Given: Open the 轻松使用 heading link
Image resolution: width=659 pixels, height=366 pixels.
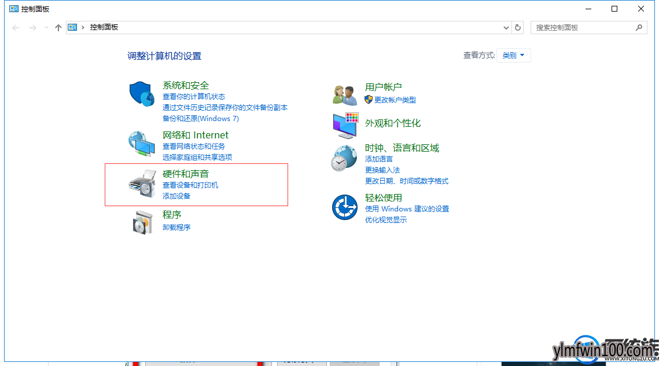Looking at the screenshot, I should [x=383, y=197].
